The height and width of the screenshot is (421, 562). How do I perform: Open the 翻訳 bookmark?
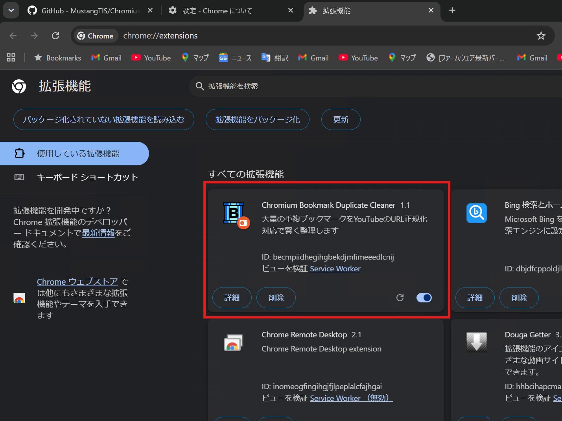275,58
